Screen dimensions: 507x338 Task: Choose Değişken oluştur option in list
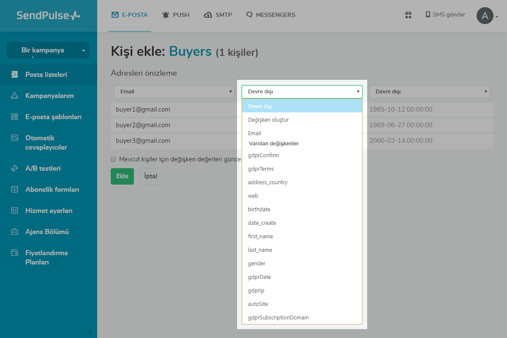coord(268,120)
